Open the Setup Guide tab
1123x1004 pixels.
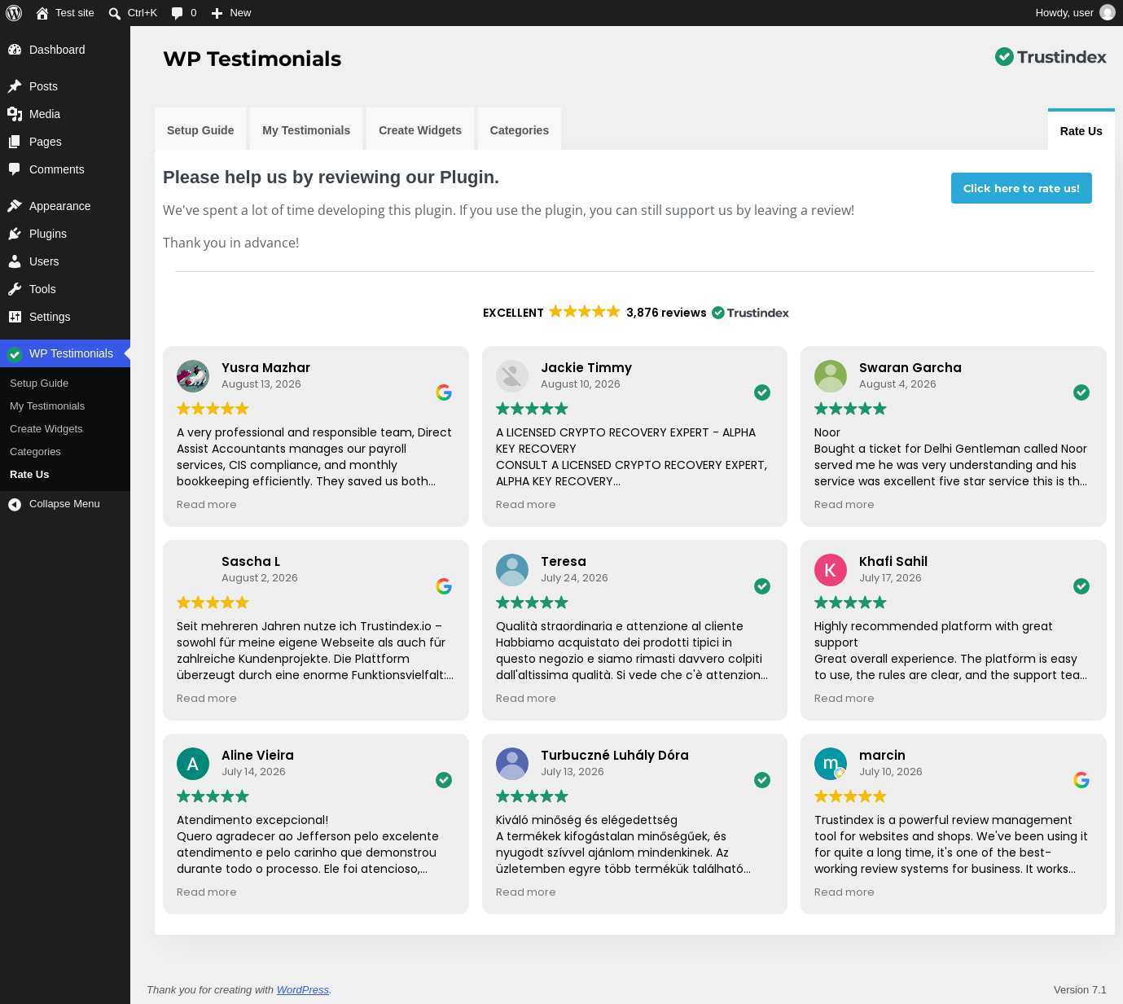[x=200, y=129]
